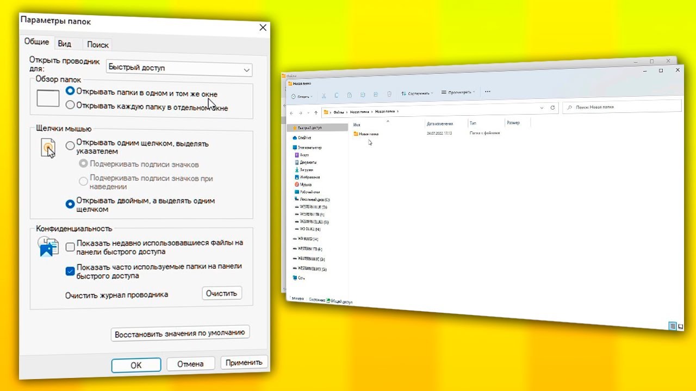Click the Файлы breadcrumb in Explorer

(338, 112)
